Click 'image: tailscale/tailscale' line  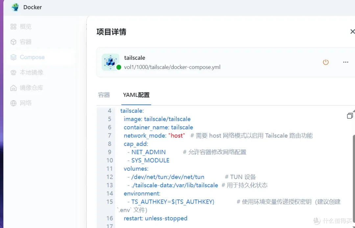(x=157, y=119)
